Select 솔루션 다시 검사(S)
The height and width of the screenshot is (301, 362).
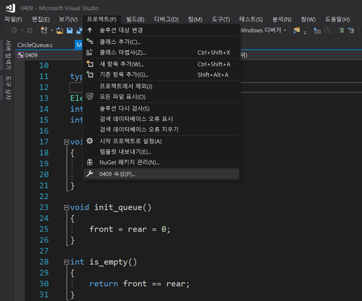coord(162,108)
